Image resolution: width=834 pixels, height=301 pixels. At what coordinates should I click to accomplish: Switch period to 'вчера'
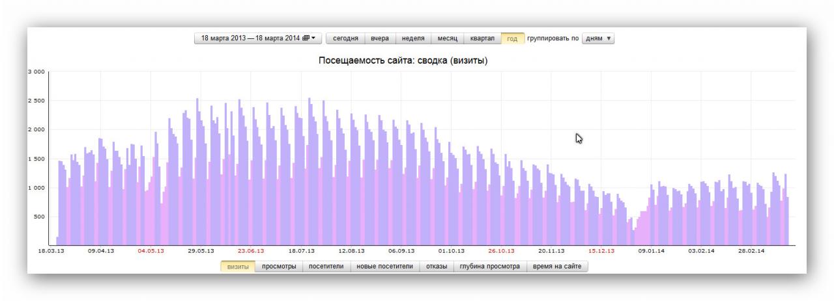(x=379, y=38)
